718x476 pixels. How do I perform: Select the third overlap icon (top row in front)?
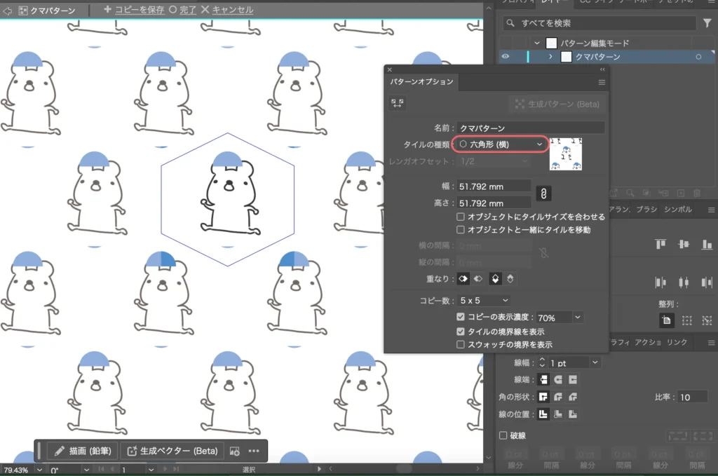[495, 278]
